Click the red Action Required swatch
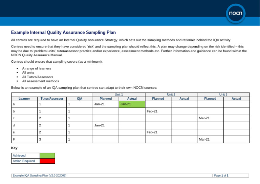Viewport: 260px width, 184px height. pyautogui.click(x=47, y=161)
